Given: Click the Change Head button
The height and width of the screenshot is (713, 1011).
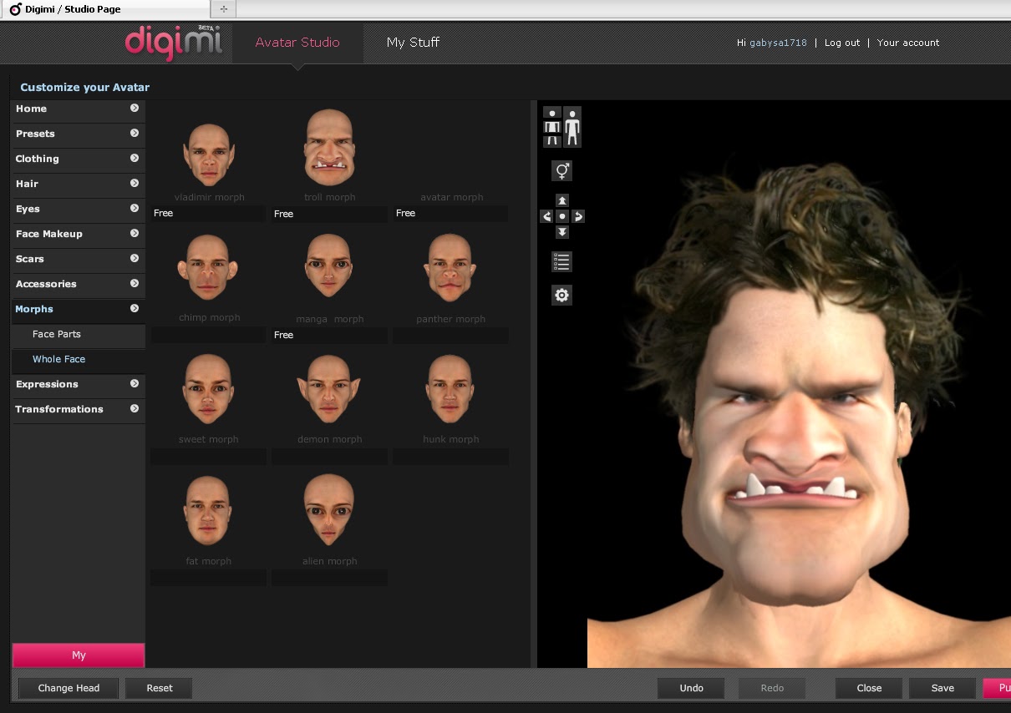Looking at the screenshot, I should click(x=69, y=688).
